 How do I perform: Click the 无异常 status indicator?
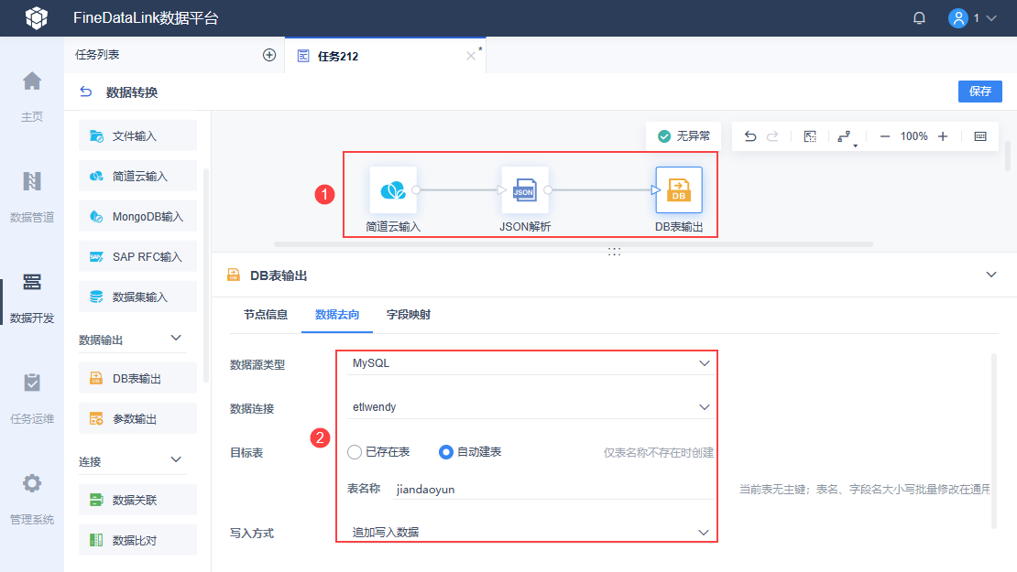[684, 136]
